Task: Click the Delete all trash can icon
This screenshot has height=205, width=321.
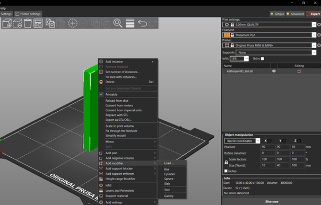Action: (x=28, y=23)
